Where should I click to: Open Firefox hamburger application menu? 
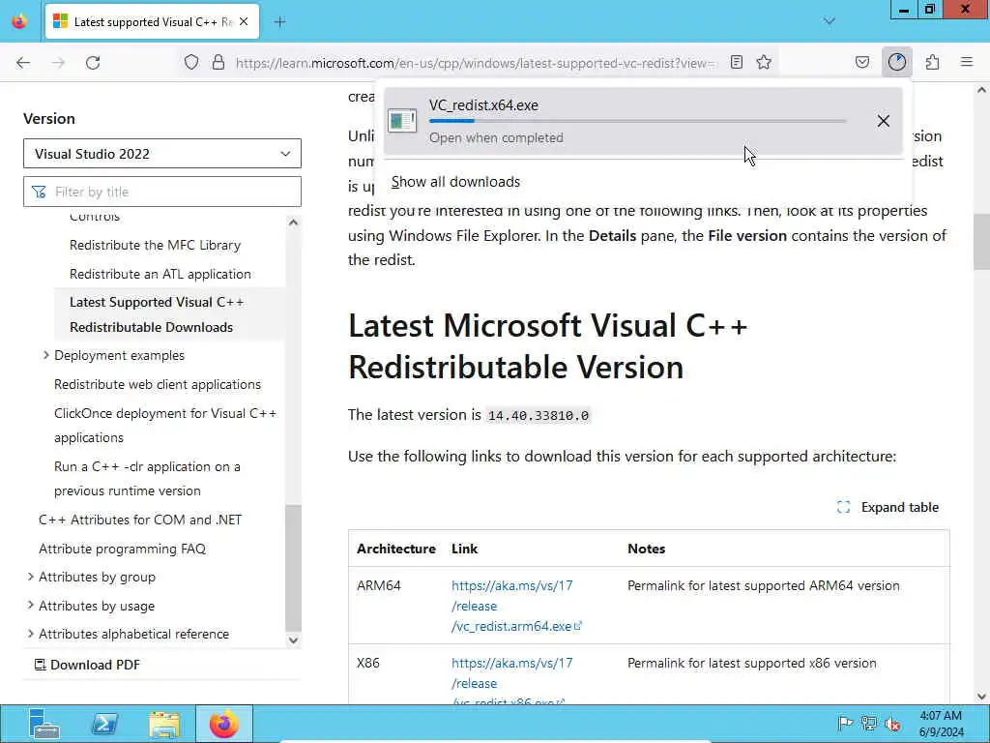[x=966, y=62]
